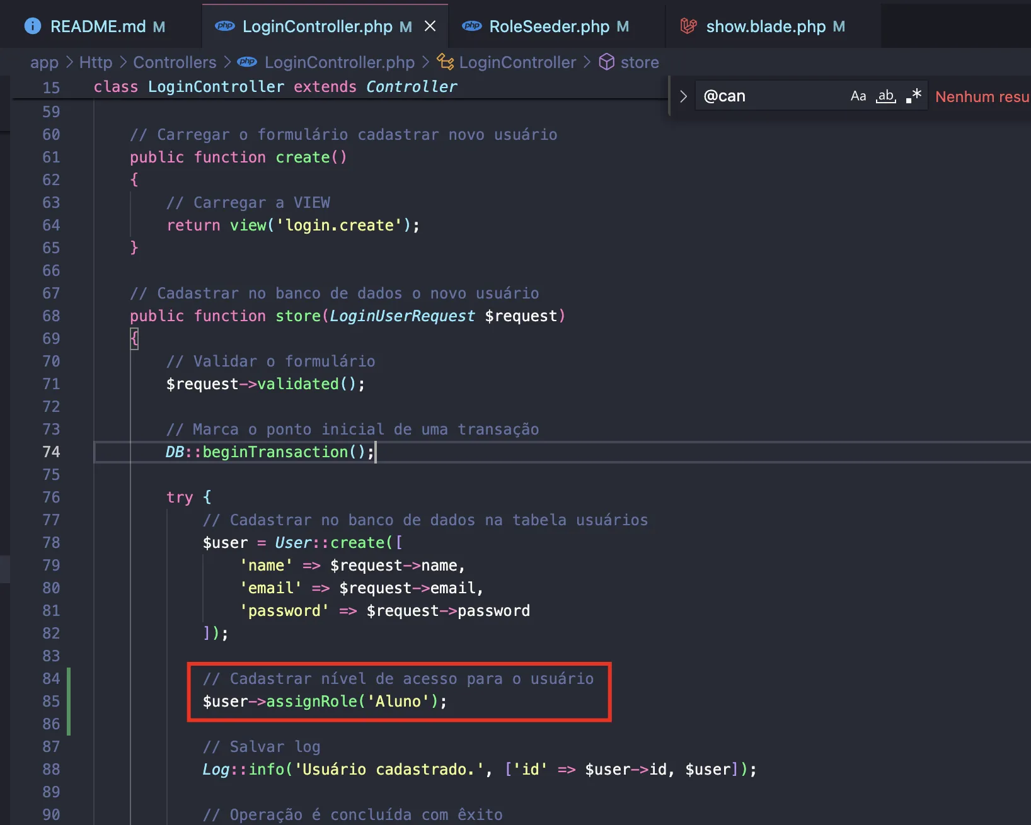The image size is (1031, 825).
Task: Open the Controllers breadcrumb dropdown
Action: pyautogui.click(x=175, y=62)
